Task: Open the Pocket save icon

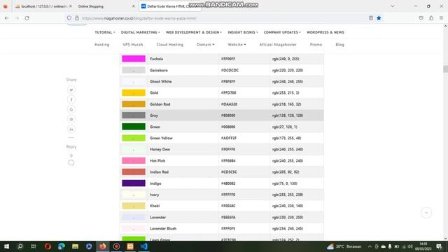Action: point(421,18)
